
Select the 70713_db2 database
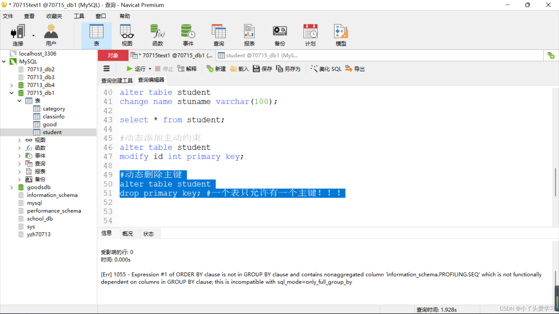41,69
